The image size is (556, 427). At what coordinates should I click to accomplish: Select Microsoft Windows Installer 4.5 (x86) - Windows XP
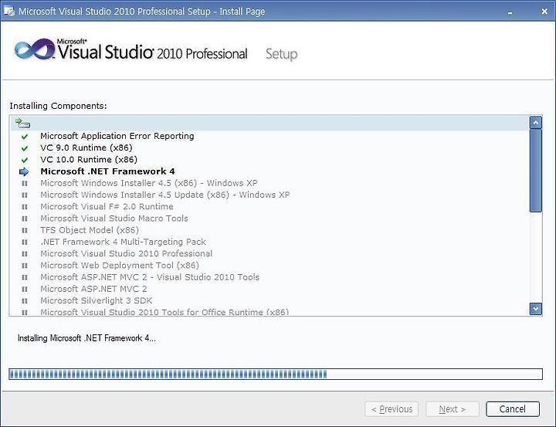pyautogui.click(x=148, y=183)
